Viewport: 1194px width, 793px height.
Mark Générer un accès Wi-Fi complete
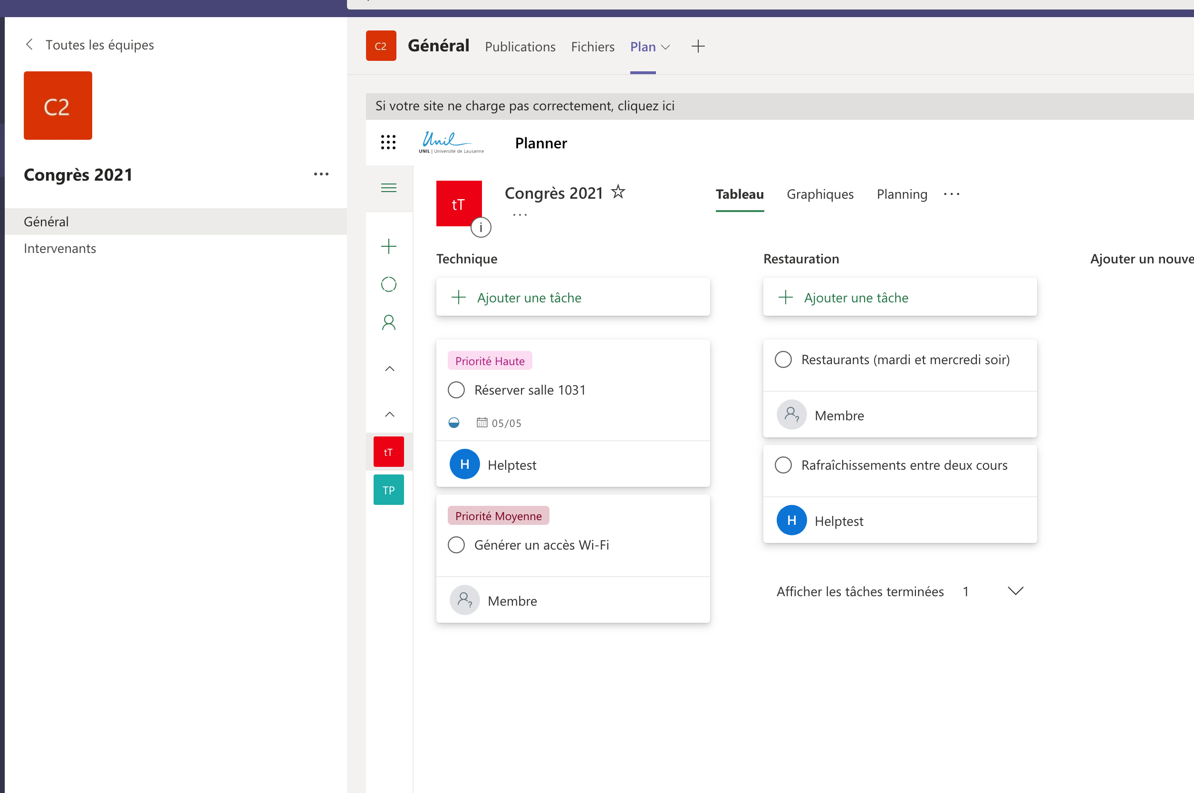pos(456,545)
